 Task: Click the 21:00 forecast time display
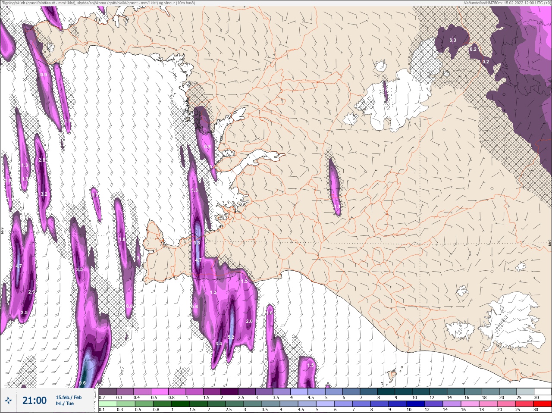click(x=34, y=400)
